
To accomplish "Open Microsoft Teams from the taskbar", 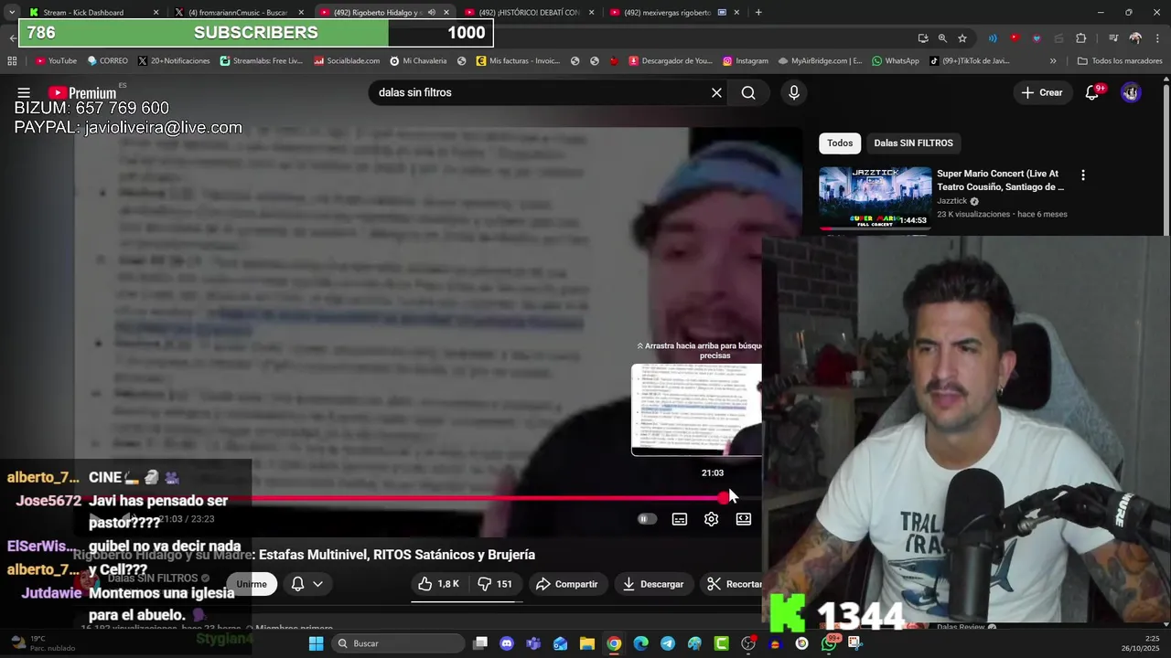I will tap(533, 643).
